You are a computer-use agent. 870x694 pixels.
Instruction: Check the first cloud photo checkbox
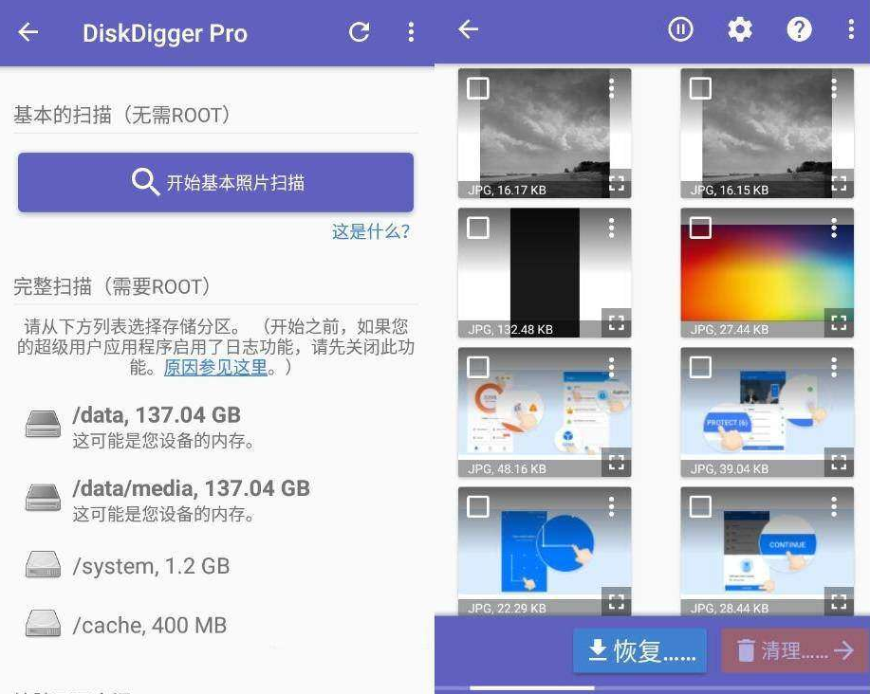pyautogui.click(x=478, y=87)
